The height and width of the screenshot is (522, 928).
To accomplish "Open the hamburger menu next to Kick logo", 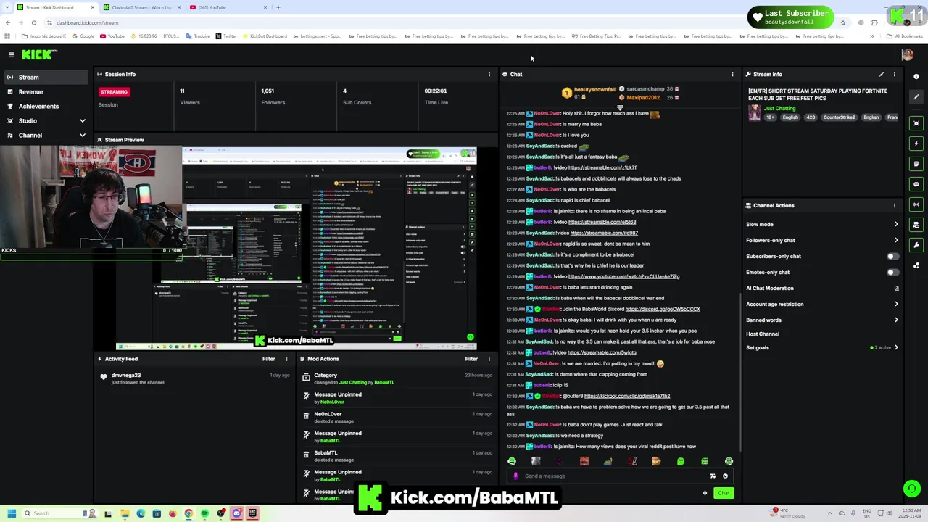I will [12, 54].
